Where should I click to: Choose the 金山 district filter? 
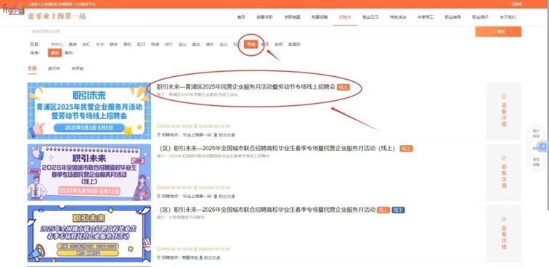tap(224, 44)
